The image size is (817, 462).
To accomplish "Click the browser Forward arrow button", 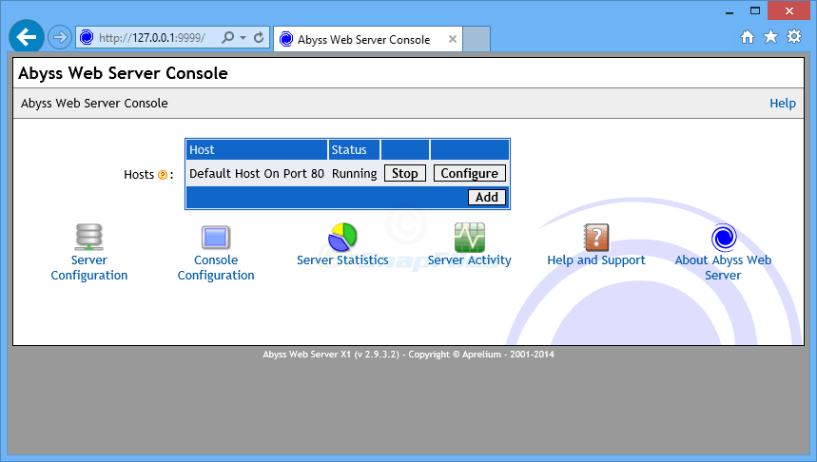I will click(x=60, y=37).
